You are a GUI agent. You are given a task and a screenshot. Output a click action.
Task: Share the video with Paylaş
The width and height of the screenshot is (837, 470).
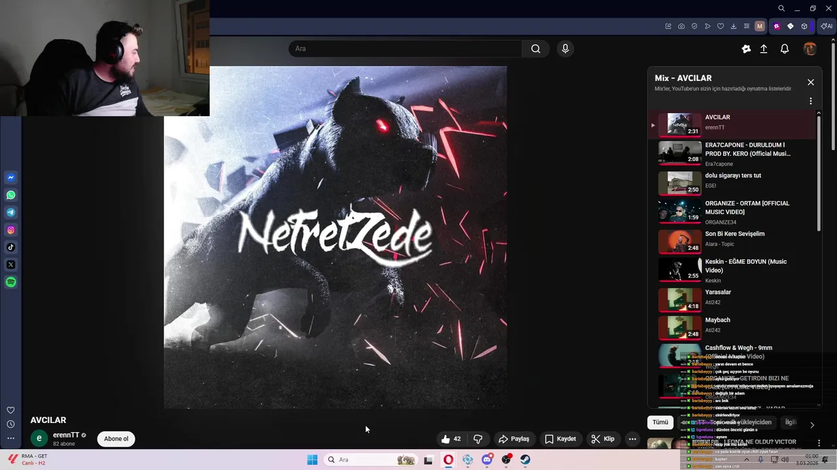[513, 439]
